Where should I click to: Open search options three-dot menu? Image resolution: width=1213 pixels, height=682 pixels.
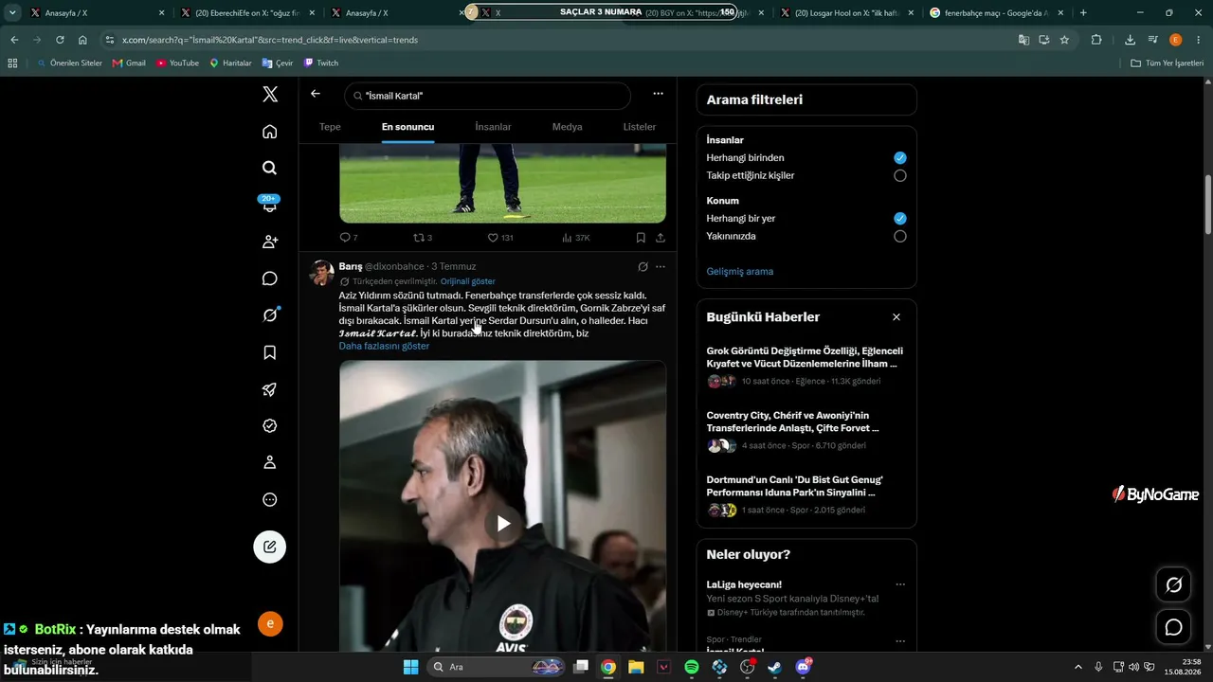tap(658, 94)
